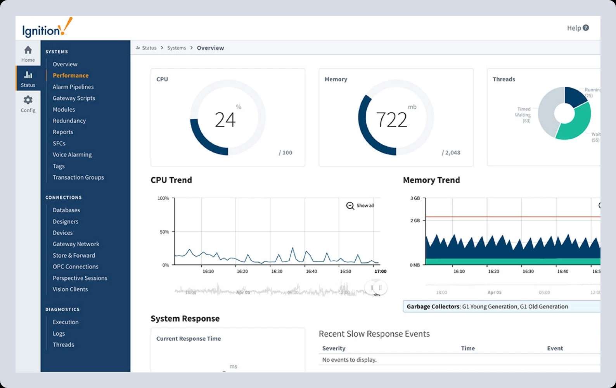The image size is (616, 388).
Task: Go to Voice Alarming
Action: [72, 154]
